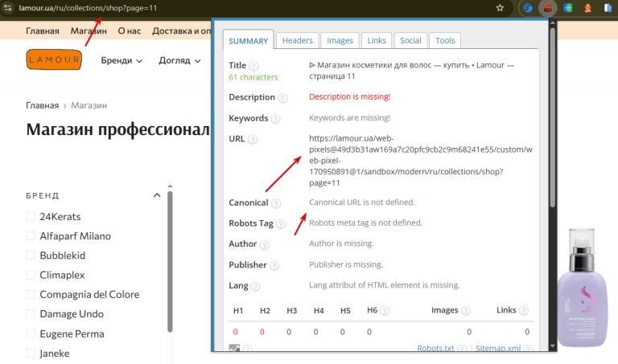Select the SUMMARY tab
618x364 pixels.
(249, 41)
